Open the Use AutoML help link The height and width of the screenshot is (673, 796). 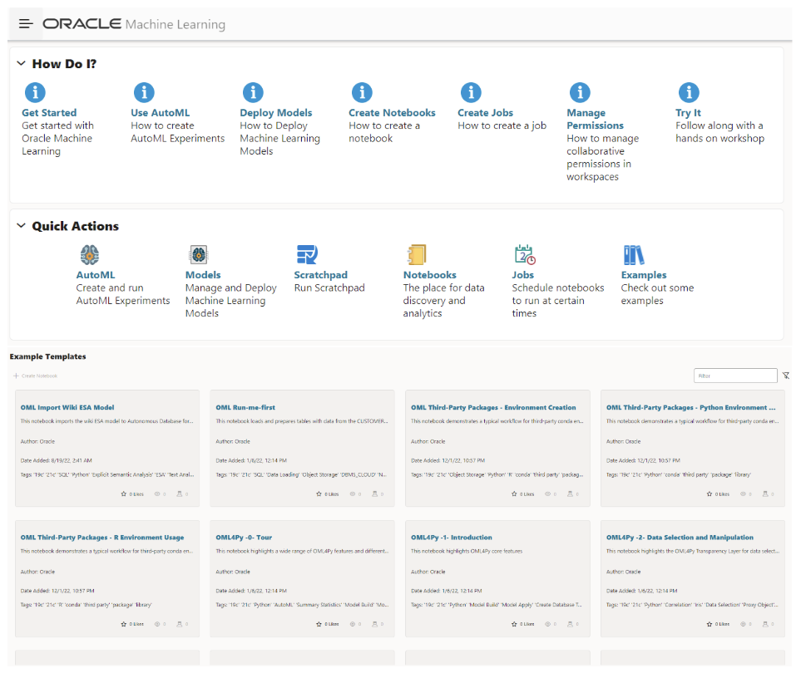pyautogui.click(x=161, y=113)
